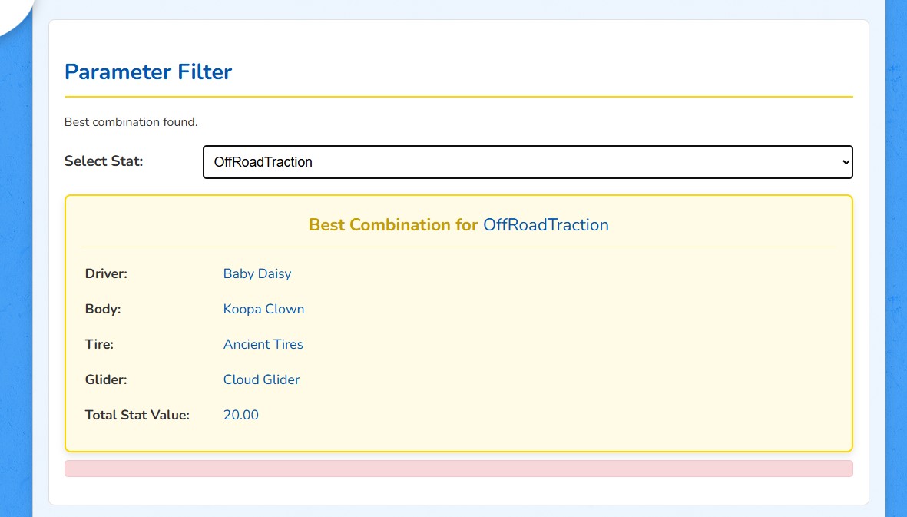This screenshot has width=907, height=517.
Task: Click the empty pink message bar
Action: pyautogui.click(x=458, y=469)
